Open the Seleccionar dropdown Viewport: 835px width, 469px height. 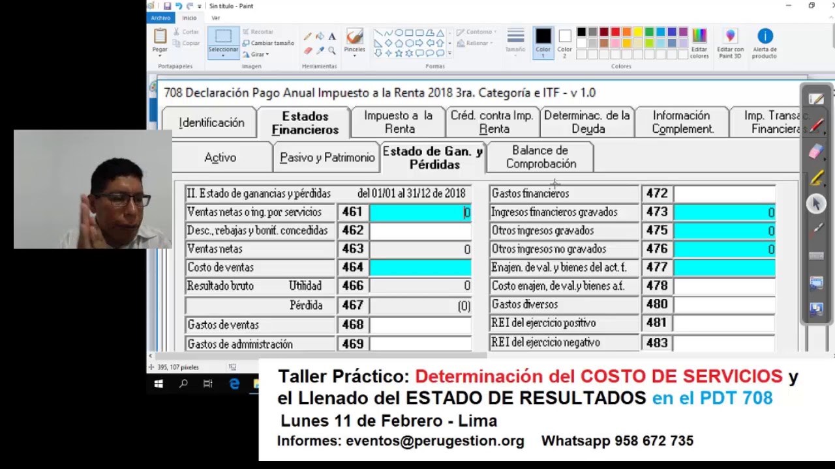(223, 51)
